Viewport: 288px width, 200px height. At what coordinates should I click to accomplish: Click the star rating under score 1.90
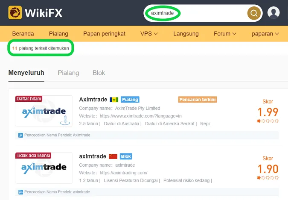pyautogui.click(x=268, y=178)
